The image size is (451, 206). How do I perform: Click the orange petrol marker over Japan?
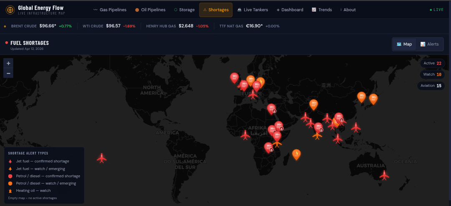pos(373,99)
